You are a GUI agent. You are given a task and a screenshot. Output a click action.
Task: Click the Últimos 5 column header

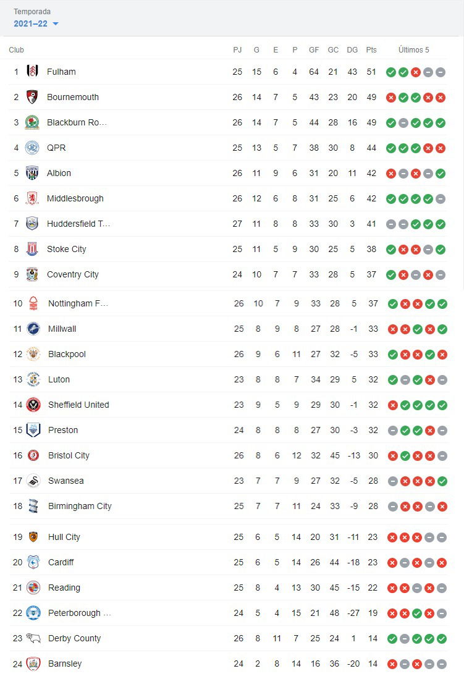pyautogui.click(x=413, y=50)
